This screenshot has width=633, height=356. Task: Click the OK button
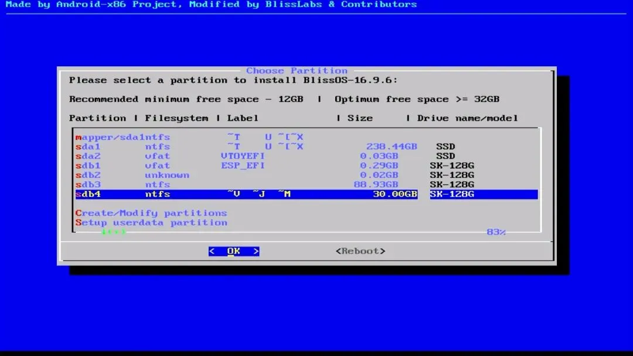pos(234,251)
